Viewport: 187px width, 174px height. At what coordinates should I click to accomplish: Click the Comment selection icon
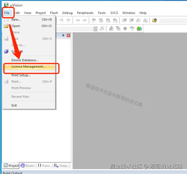click(x=138, y=20)
